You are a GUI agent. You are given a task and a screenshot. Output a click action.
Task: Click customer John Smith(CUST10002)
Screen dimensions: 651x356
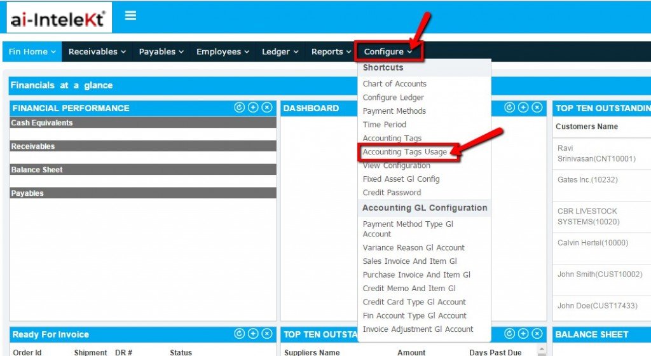[x=600, y=274]
